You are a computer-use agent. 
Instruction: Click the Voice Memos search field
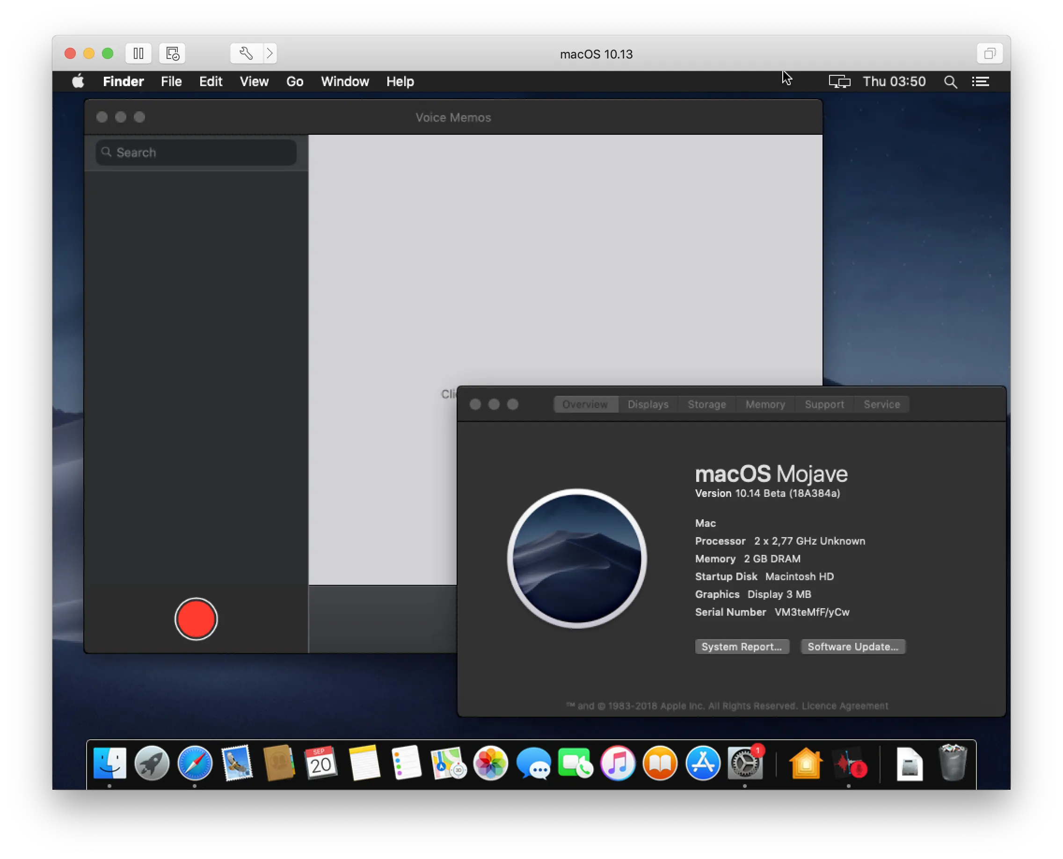click(196, 153)
